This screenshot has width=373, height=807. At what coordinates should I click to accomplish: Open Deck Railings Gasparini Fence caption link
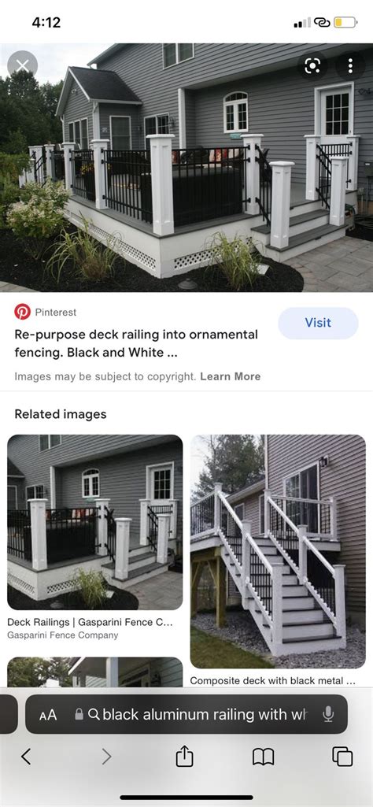(x=90, y=622)
